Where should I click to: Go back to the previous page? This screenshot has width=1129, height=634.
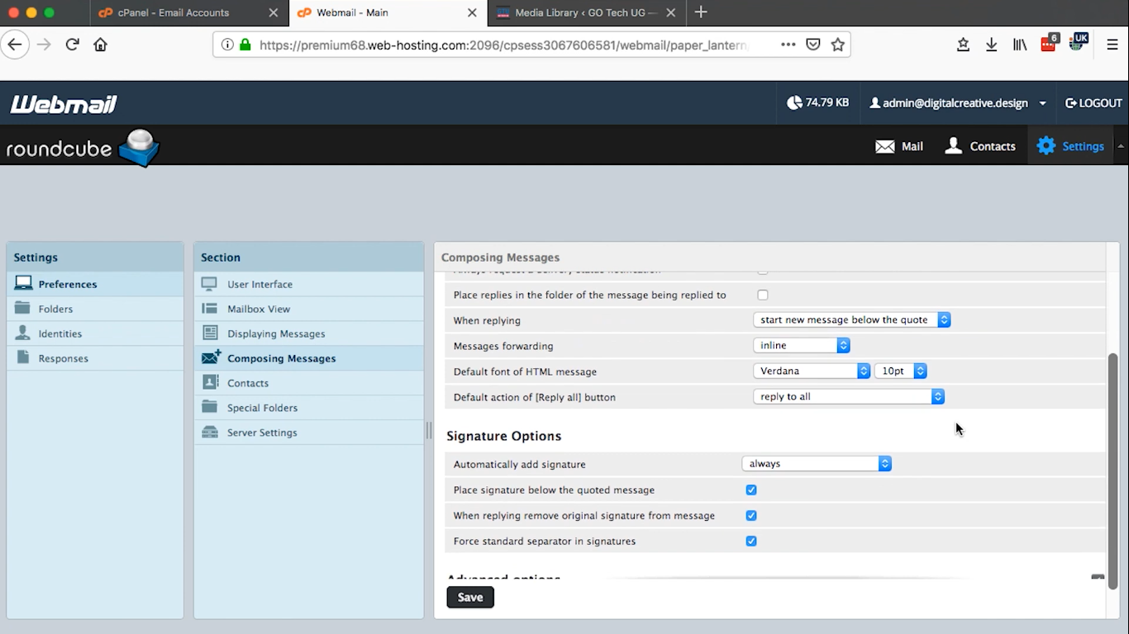point(15,45)
